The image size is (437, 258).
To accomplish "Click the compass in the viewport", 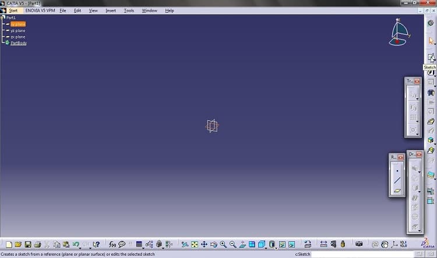I will point(399,32).
